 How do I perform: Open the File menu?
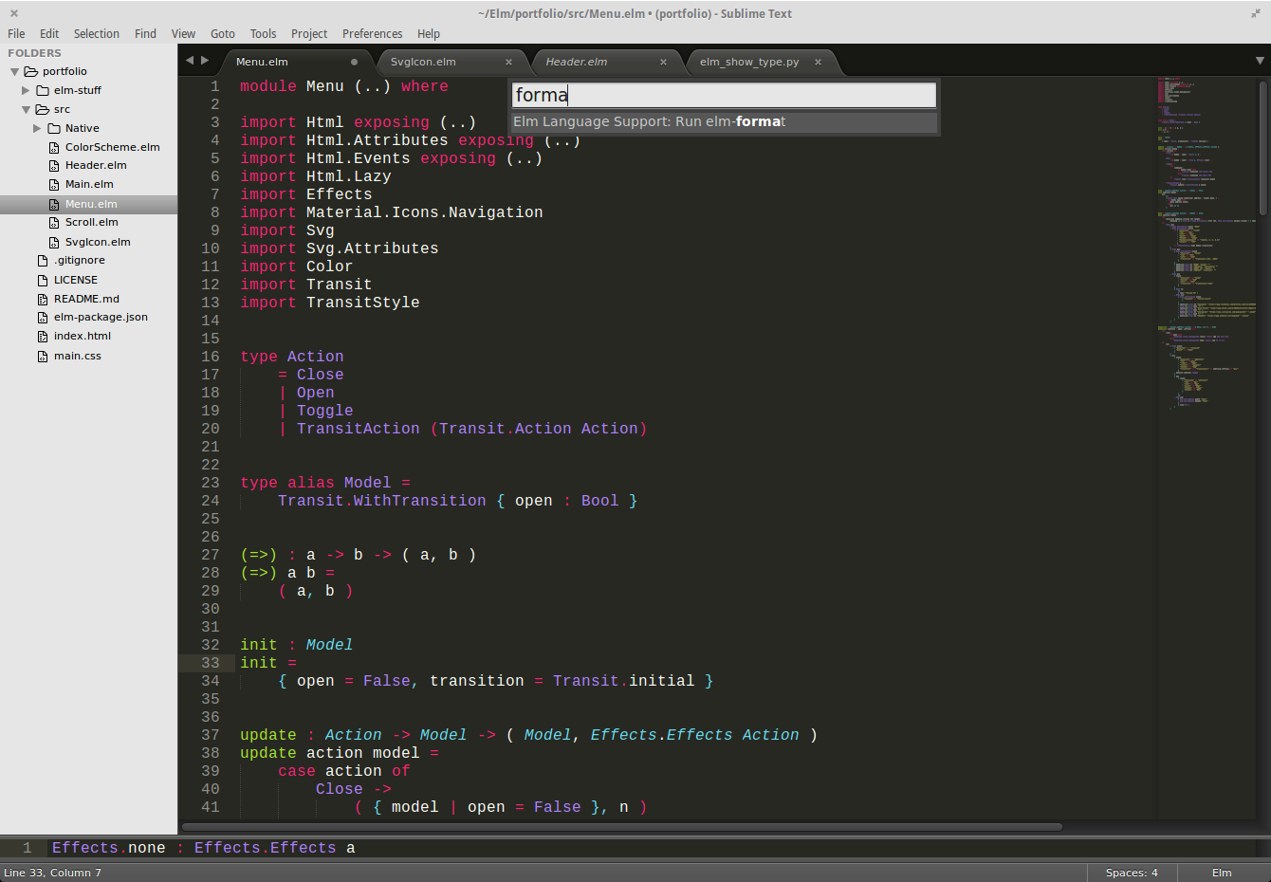[x=16, y=33]
